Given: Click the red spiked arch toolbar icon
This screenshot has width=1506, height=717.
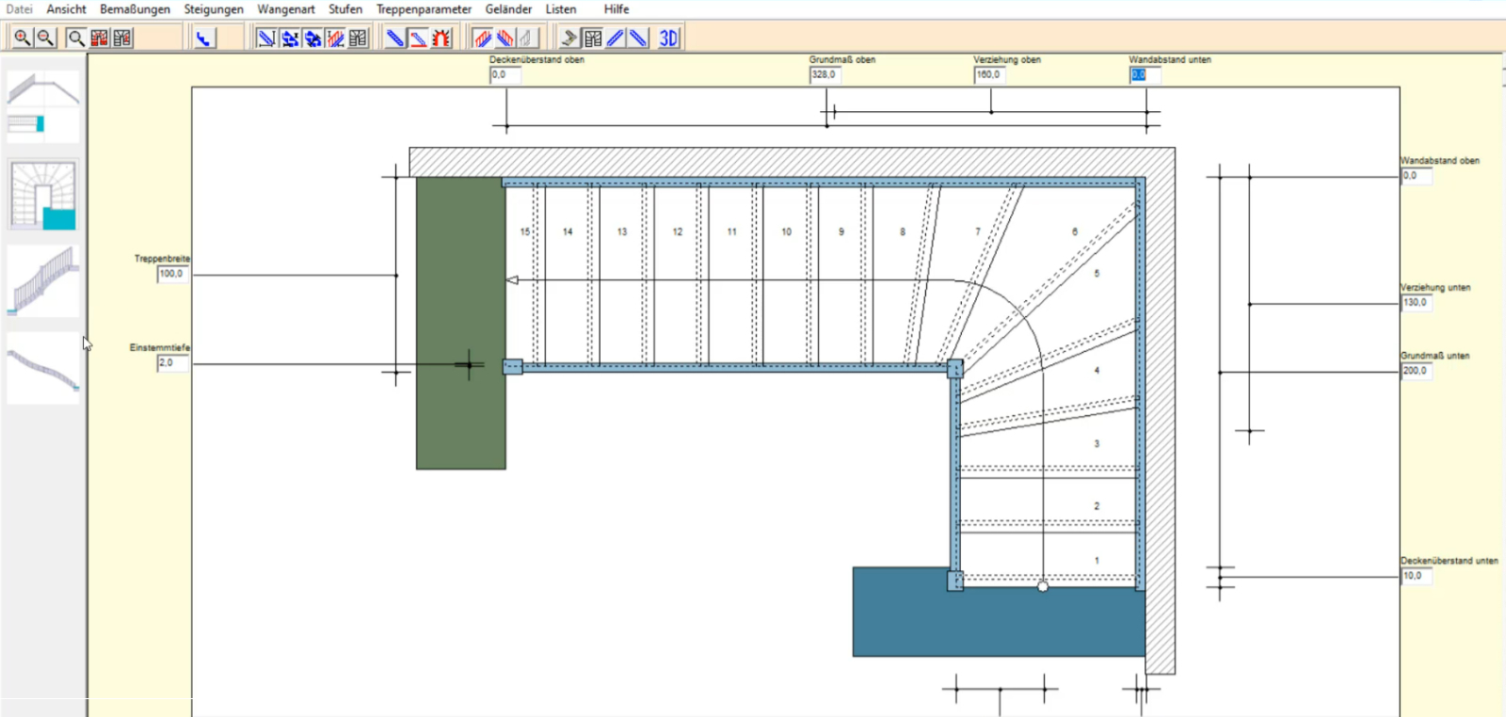Looking at the screenshot, I should point(441,38).
